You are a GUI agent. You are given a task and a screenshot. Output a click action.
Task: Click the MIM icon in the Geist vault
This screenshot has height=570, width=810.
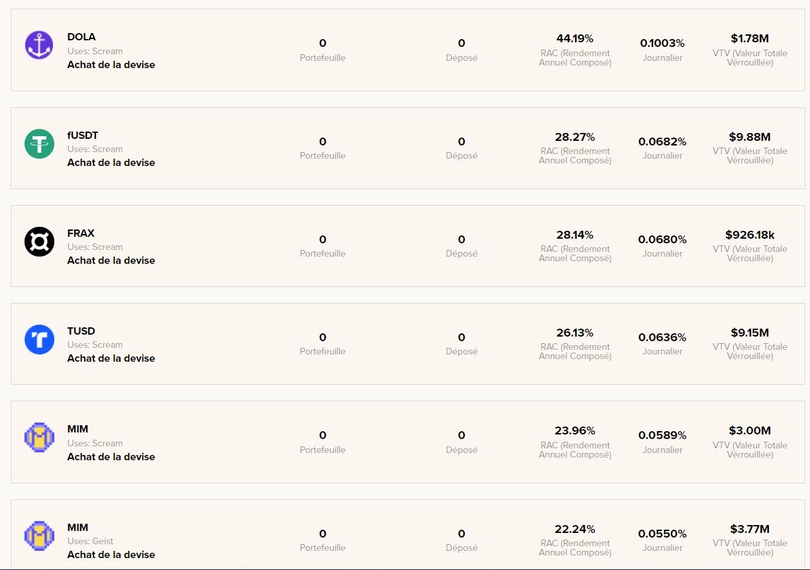[39, 536]
